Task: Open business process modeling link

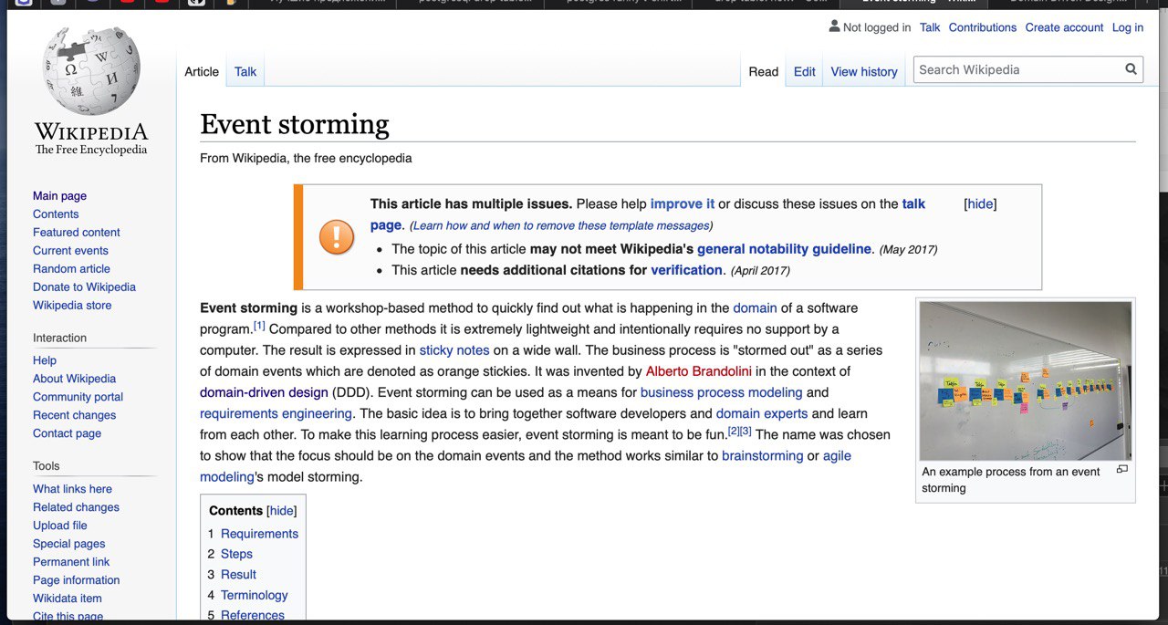Action: (x=722, y=392)
